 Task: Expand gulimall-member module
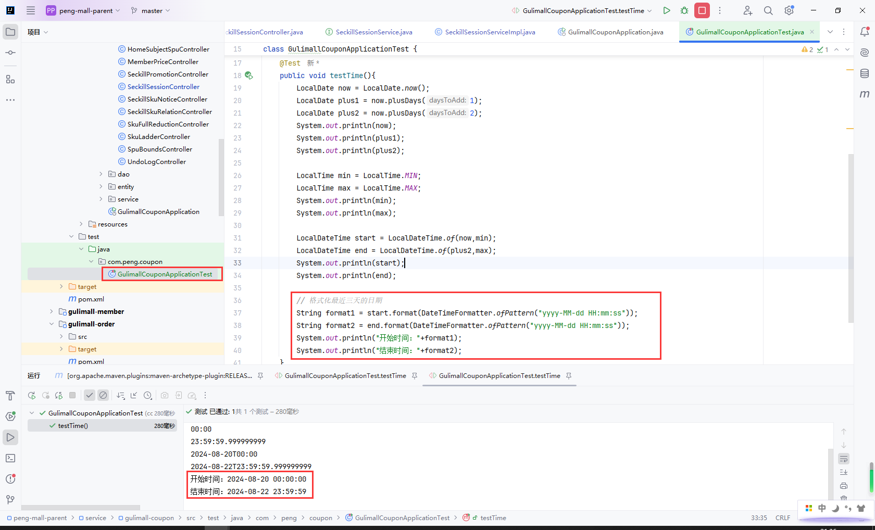[x=52, y=312]
